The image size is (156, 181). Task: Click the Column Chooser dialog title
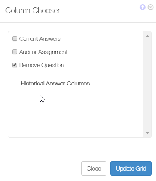(x=33, y=10)
